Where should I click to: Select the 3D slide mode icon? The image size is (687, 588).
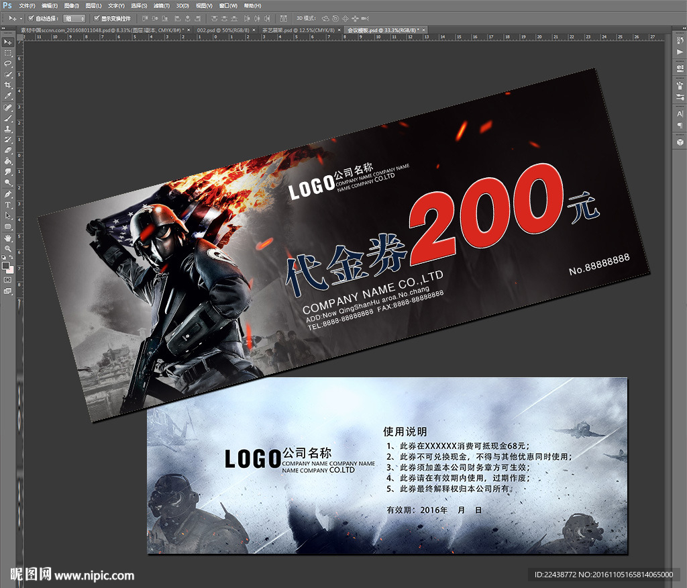(355, 18)
